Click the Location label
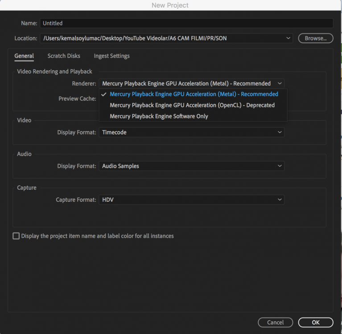342x334 pixels. point(26,38)
